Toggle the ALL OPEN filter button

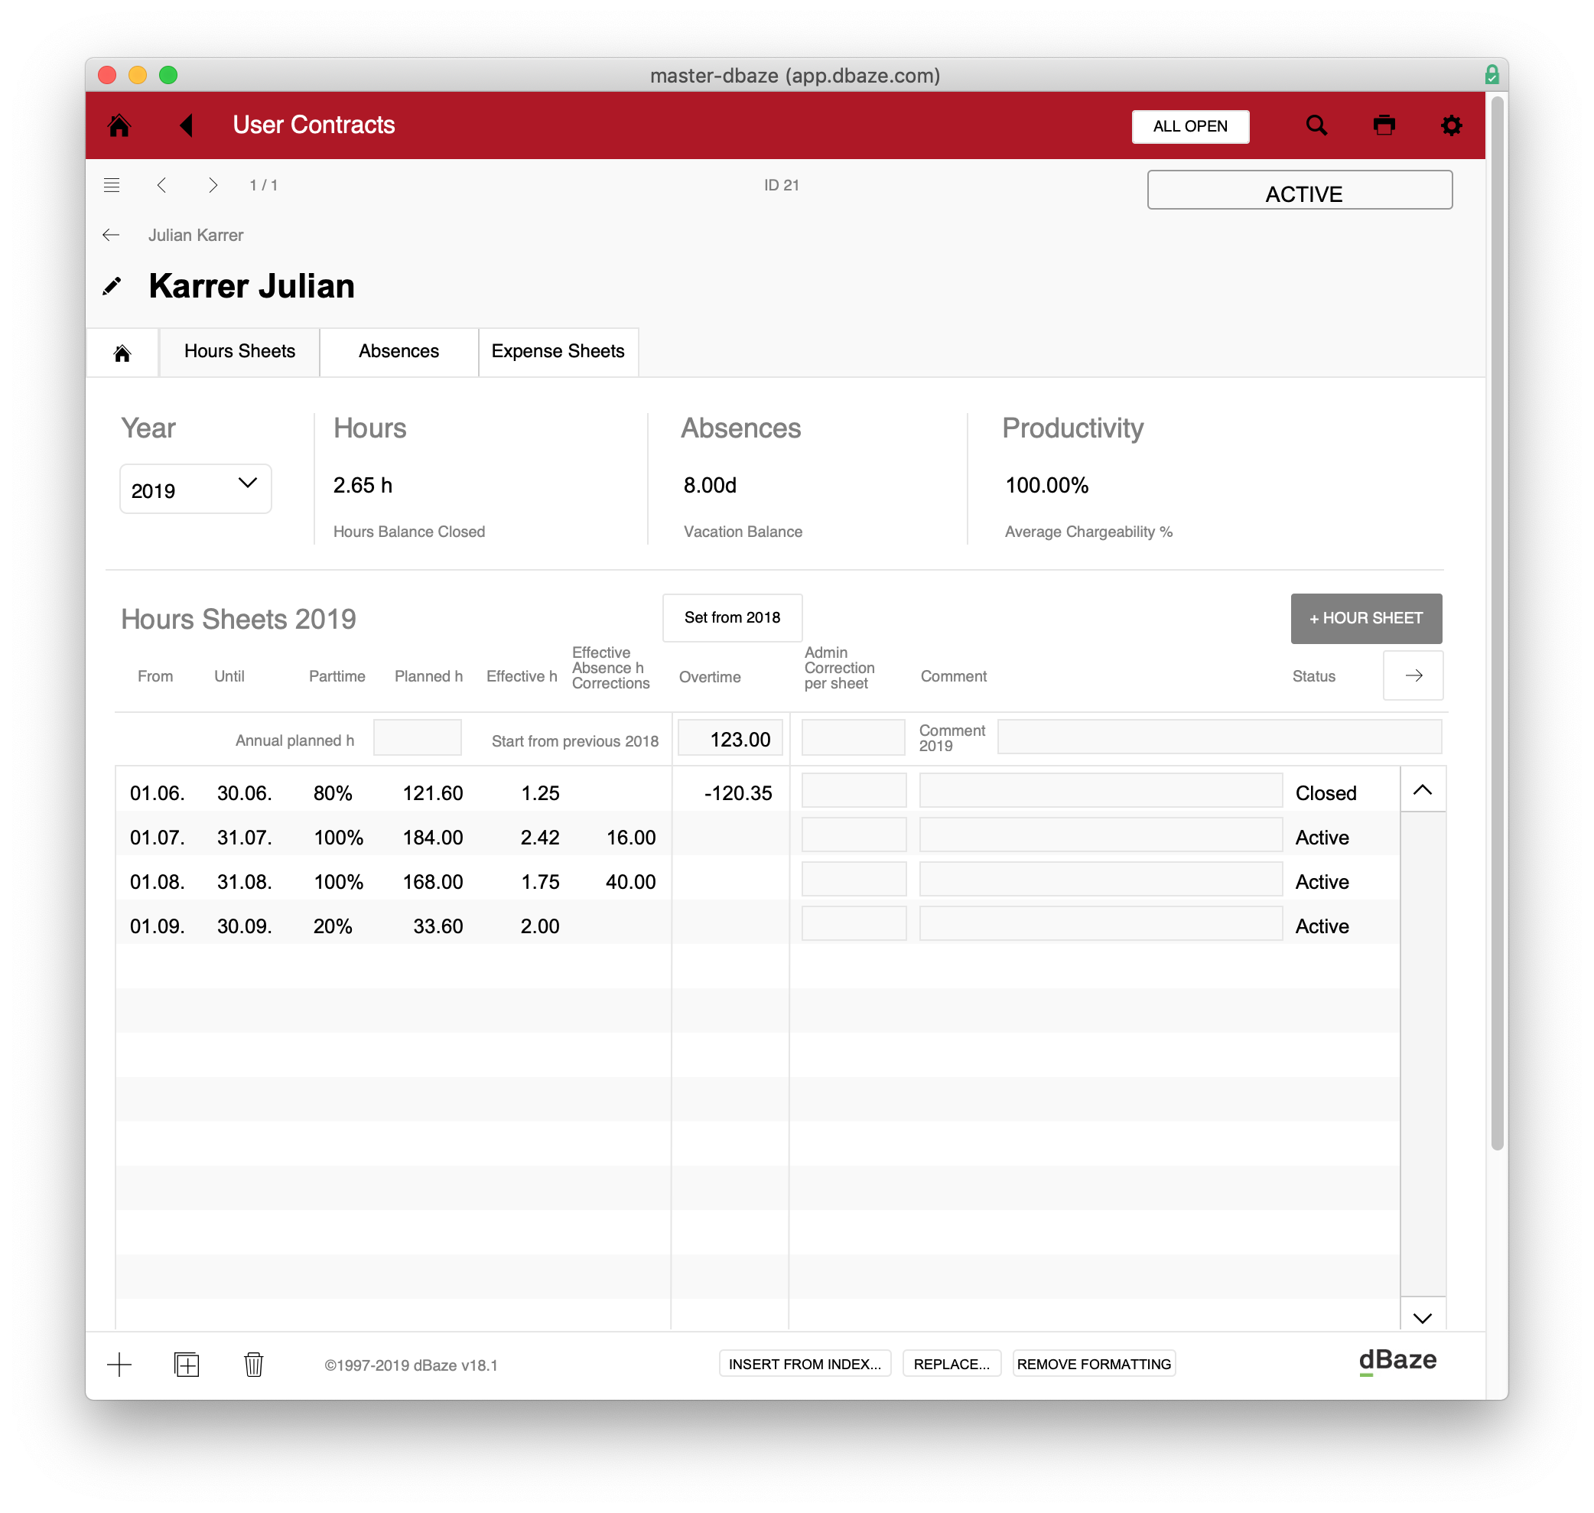click(1189, 127)
